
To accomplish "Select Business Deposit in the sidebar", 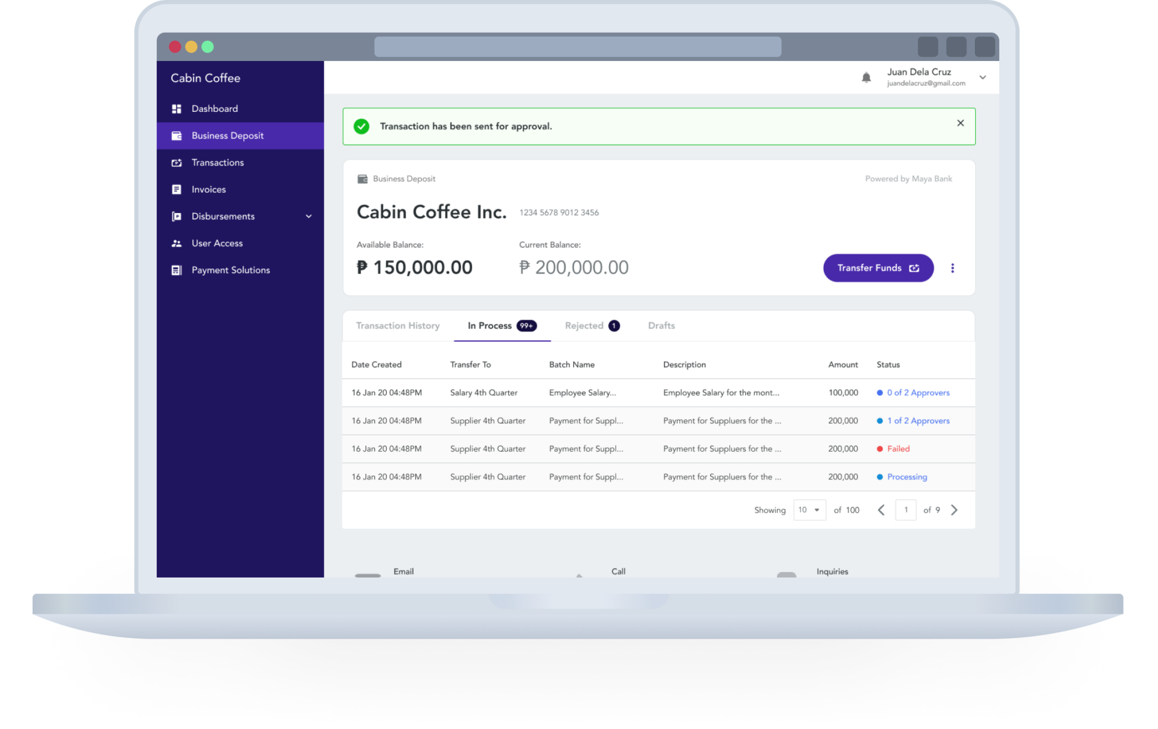I will pyautogui.click(x=227, y=136).
